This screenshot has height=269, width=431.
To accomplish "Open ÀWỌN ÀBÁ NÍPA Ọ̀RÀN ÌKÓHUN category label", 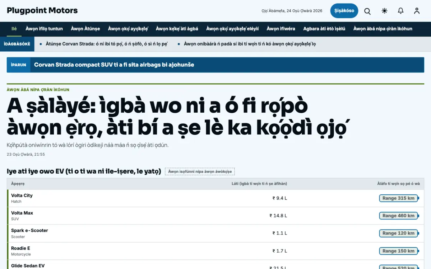I will (38, 90).
